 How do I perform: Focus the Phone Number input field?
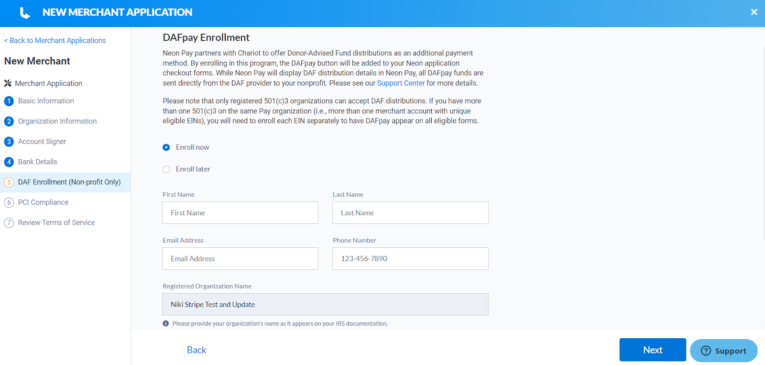click(410, 258)
